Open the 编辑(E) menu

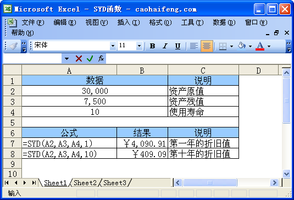coord(65,23)
